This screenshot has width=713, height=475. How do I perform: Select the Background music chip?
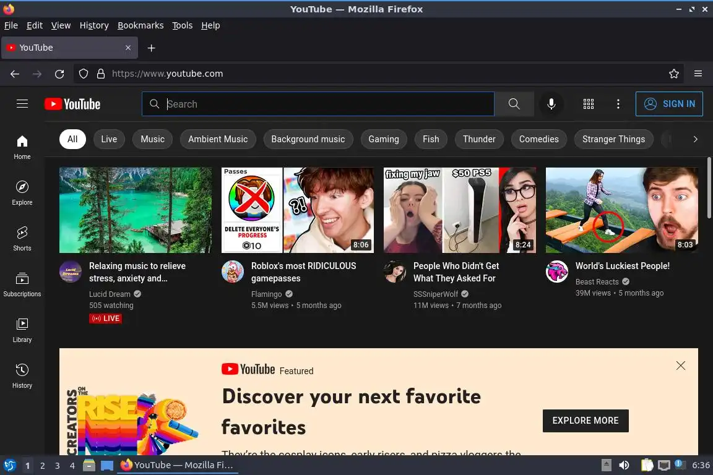click(x=308, y=139)
